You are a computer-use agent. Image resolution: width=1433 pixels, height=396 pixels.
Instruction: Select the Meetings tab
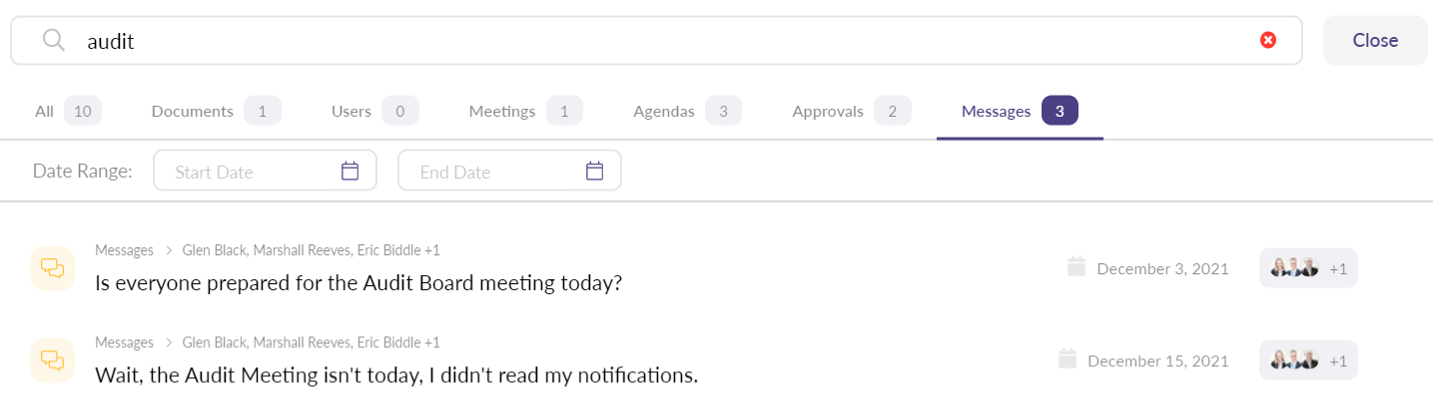(525, 112)
